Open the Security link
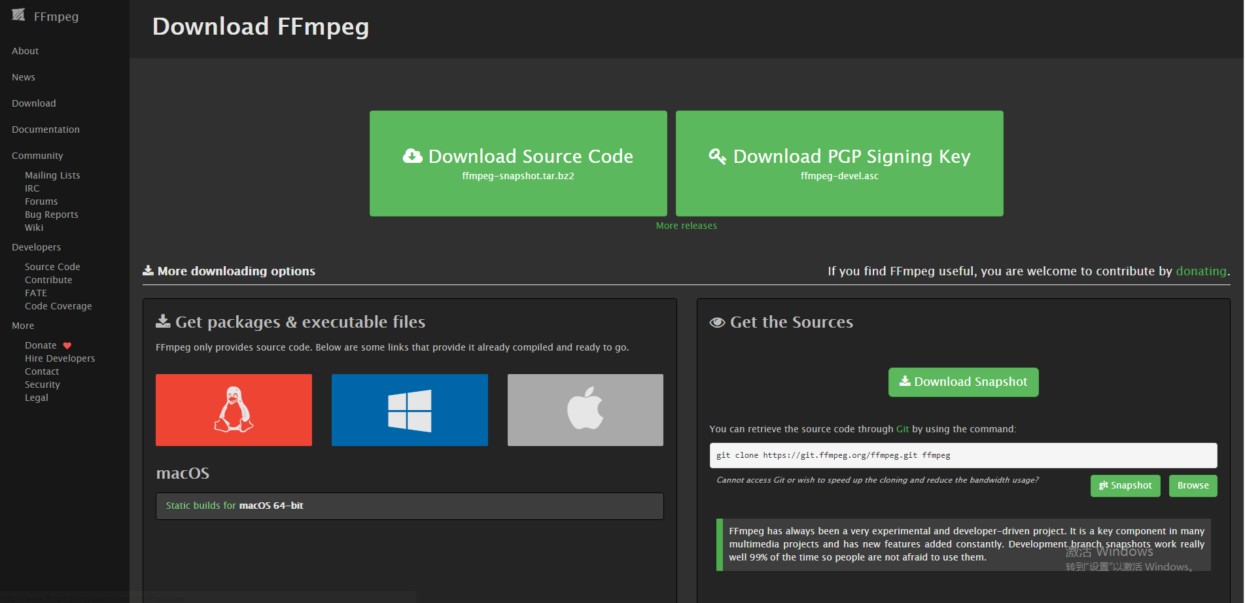Viewport: 1245px width, 603px height. (43, 385)
